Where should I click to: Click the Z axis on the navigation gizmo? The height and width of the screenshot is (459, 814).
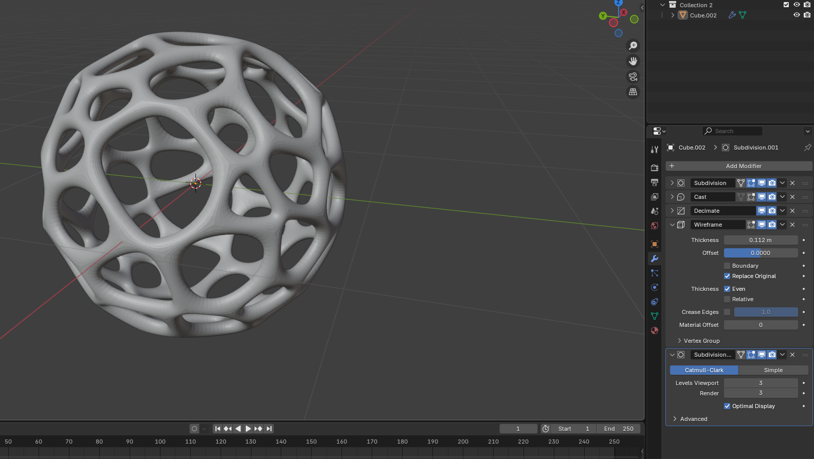click(x=619, y=3)
